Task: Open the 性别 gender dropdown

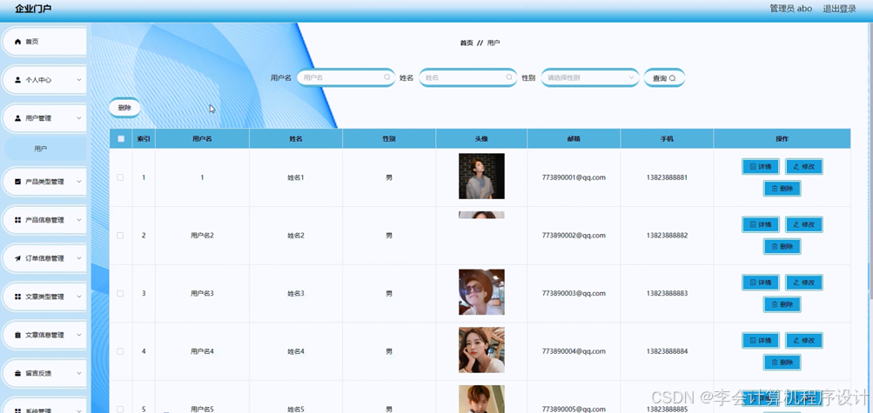Action: point(590,78)
